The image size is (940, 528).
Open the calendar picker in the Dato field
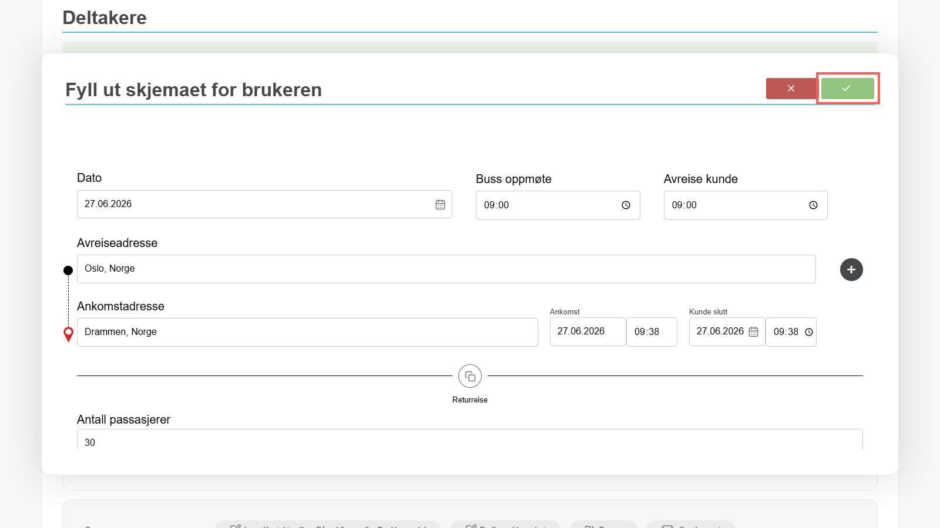coord(440,205)
